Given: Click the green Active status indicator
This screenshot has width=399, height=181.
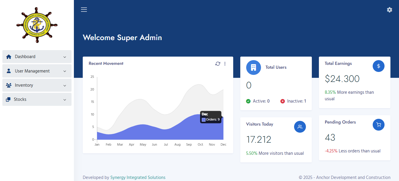Looking at the screenshot, I should [x=248, y=101].
